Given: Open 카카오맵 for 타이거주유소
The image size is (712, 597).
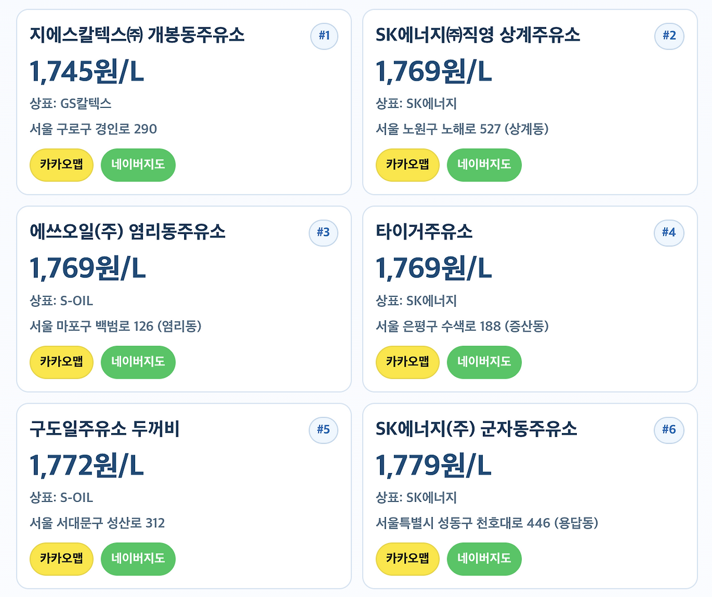Looking at the screenshot, I should pyautogui.click(x=408, y=362).
